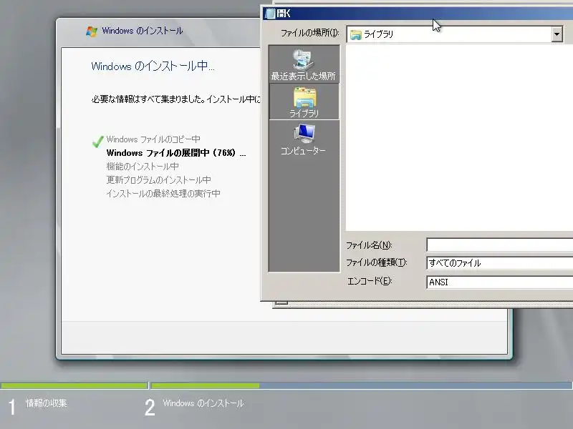The width and height of the screenshot is (573, 429).
Task: Click Open dialog title bar 開く
Action: [x=418, y=14]
